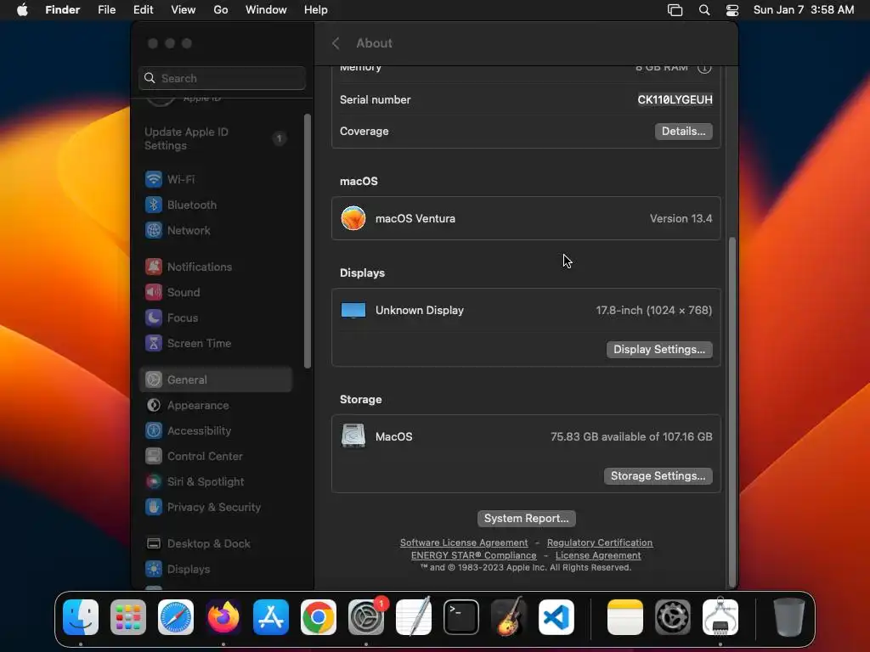This screenshot has width=870, height=652.
Task: Click the sidebar scrollbar
Action: pyautogui.click(x=308, y=241)
